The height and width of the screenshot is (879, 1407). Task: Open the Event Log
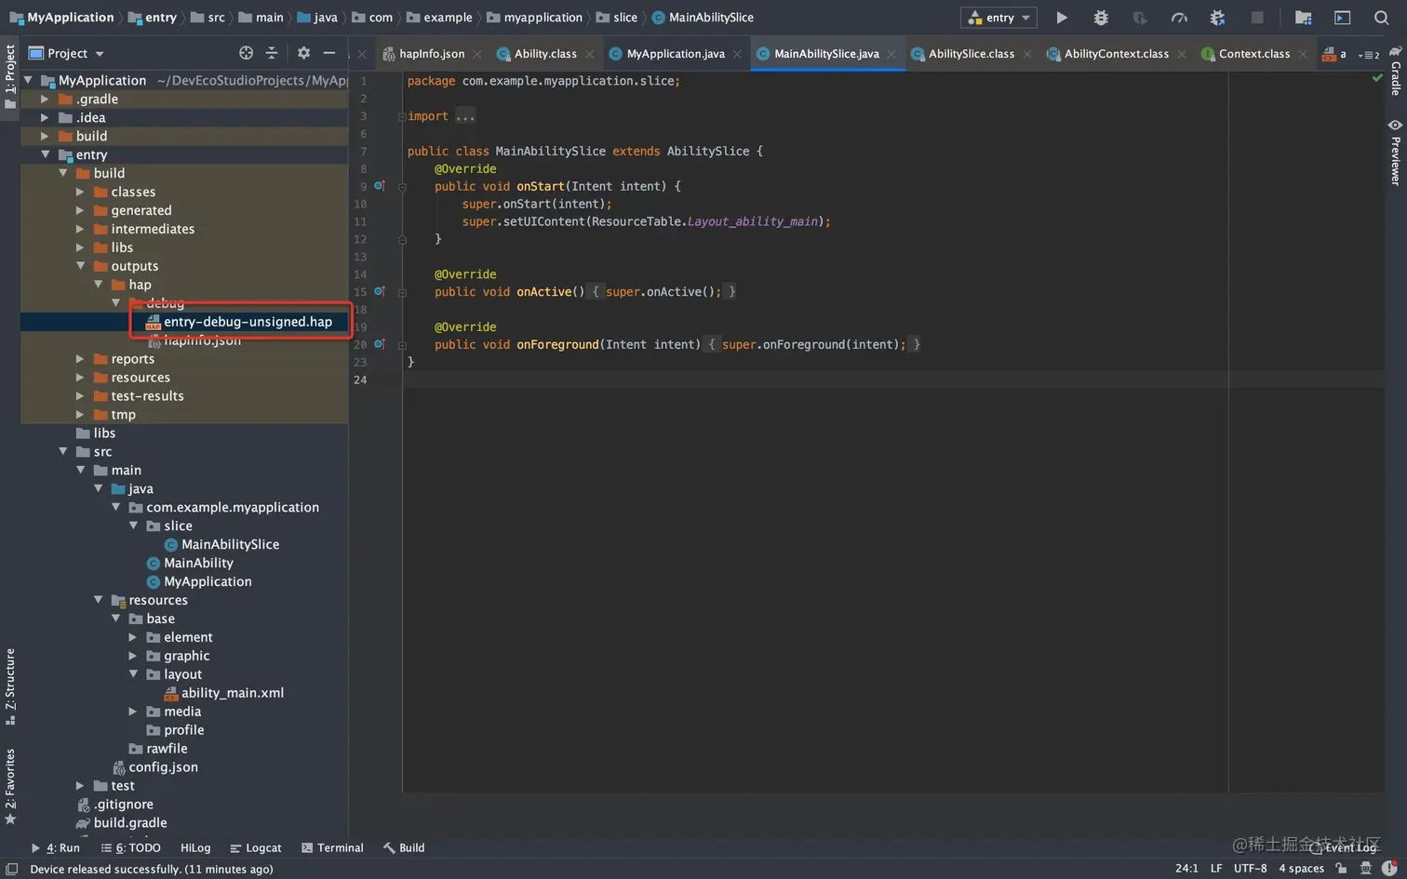tap(1344, 847)
